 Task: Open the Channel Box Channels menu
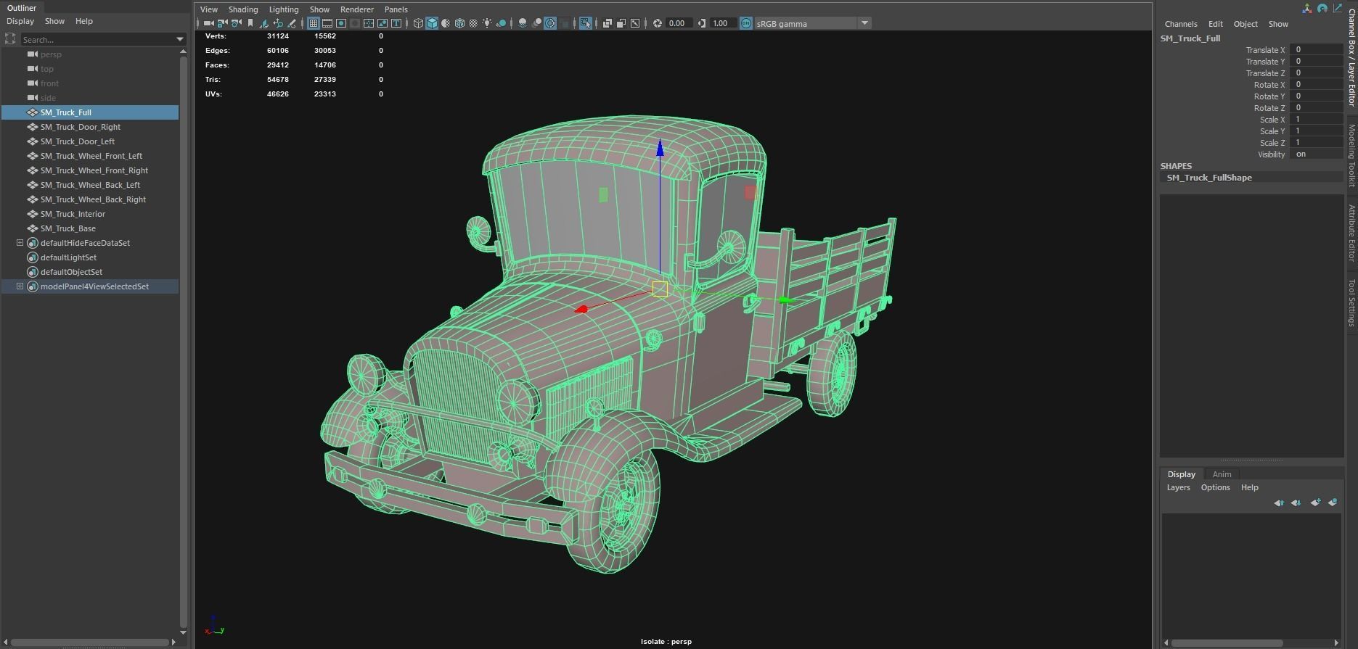pos(1181,24)
